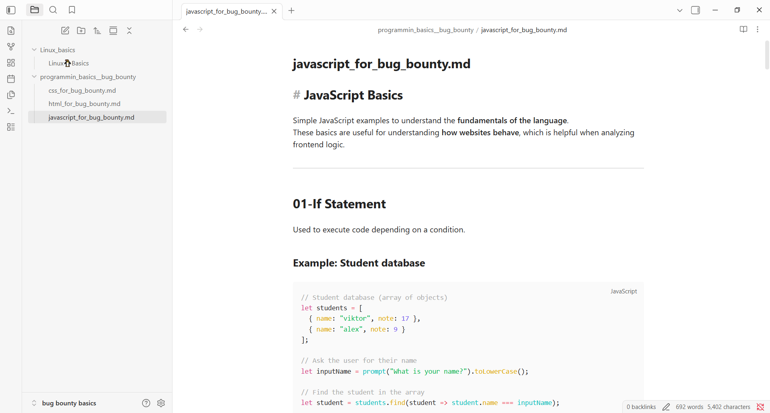Viewport: 770px width, 413px height.
Task: Open the bug bounty basics vault switcher
Action: tap(69, 403)
